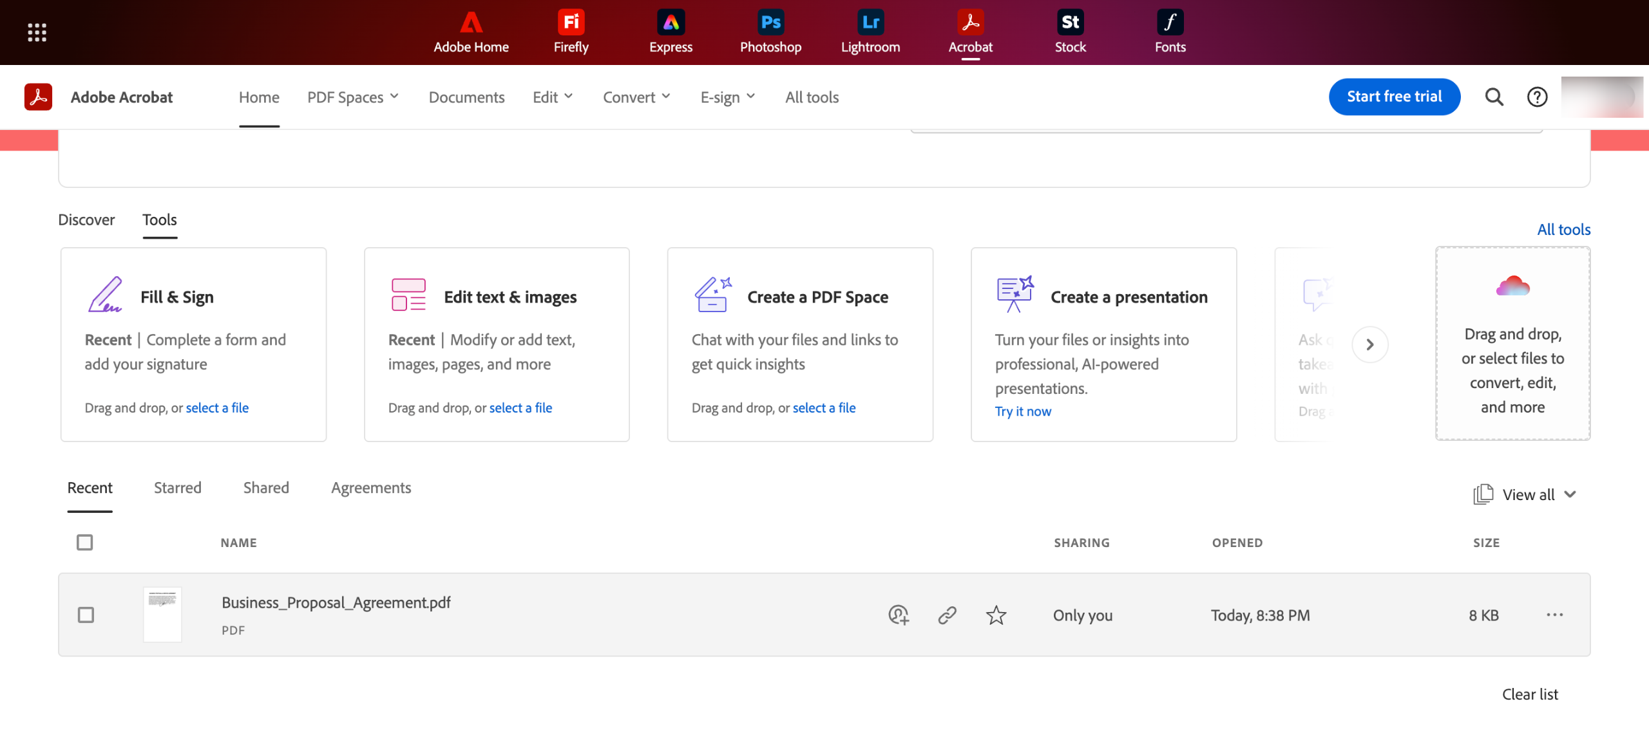
Task: Check the select-all files checkbox
Action: 84,543
